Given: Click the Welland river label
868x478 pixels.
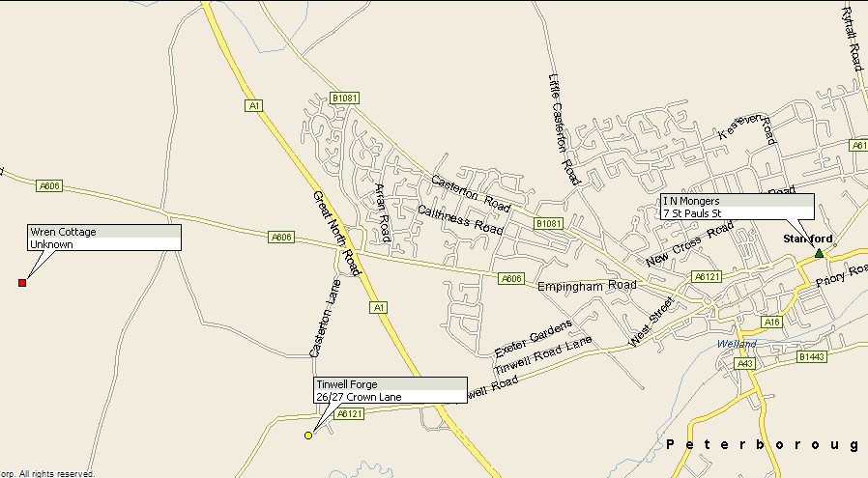Looking at the screenshot, I should (737, 344).
